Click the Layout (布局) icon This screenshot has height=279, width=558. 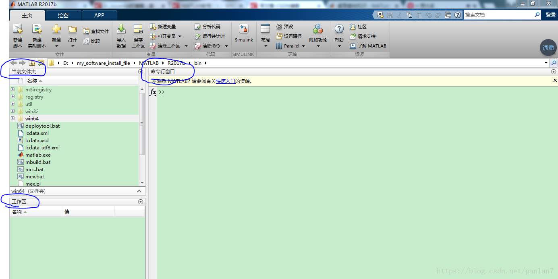(265, 29)
